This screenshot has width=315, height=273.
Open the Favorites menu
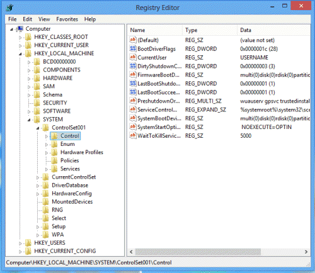point(67,19)
